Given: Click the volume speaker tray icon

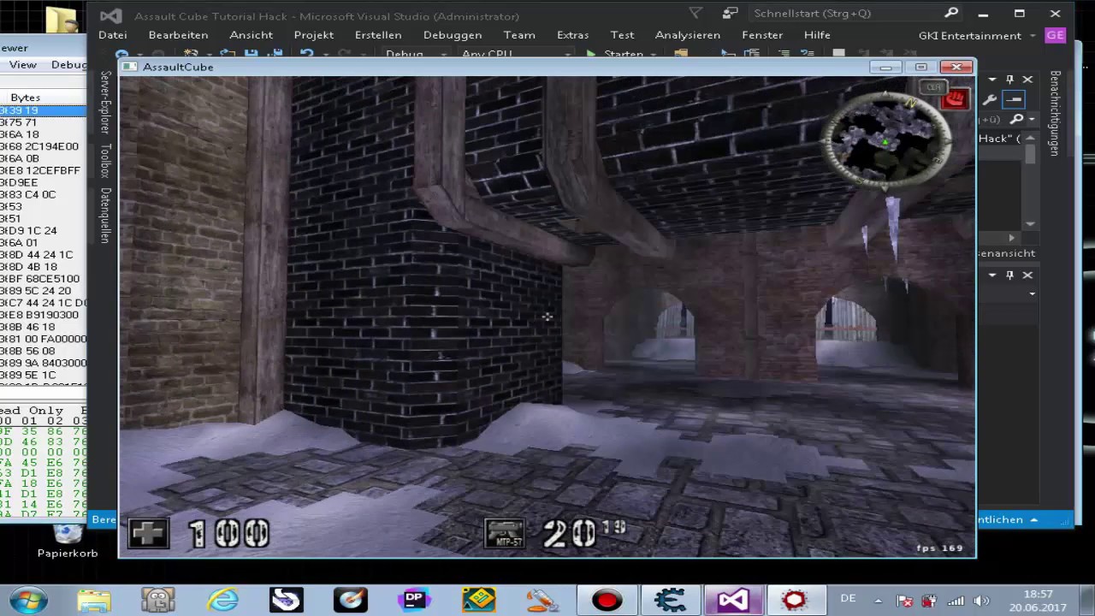Looking at the screenshot, I should pos(981,601).
